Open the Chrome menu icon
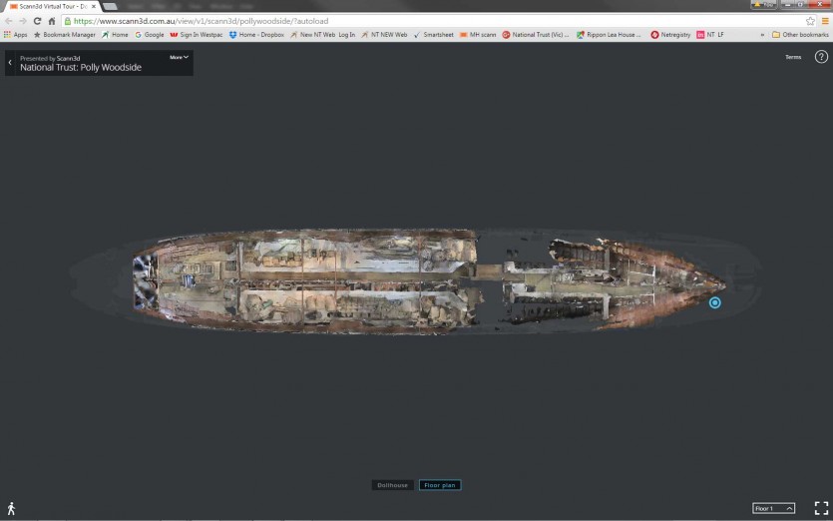The width and height of the screenshot is (833, 521). 824,21
